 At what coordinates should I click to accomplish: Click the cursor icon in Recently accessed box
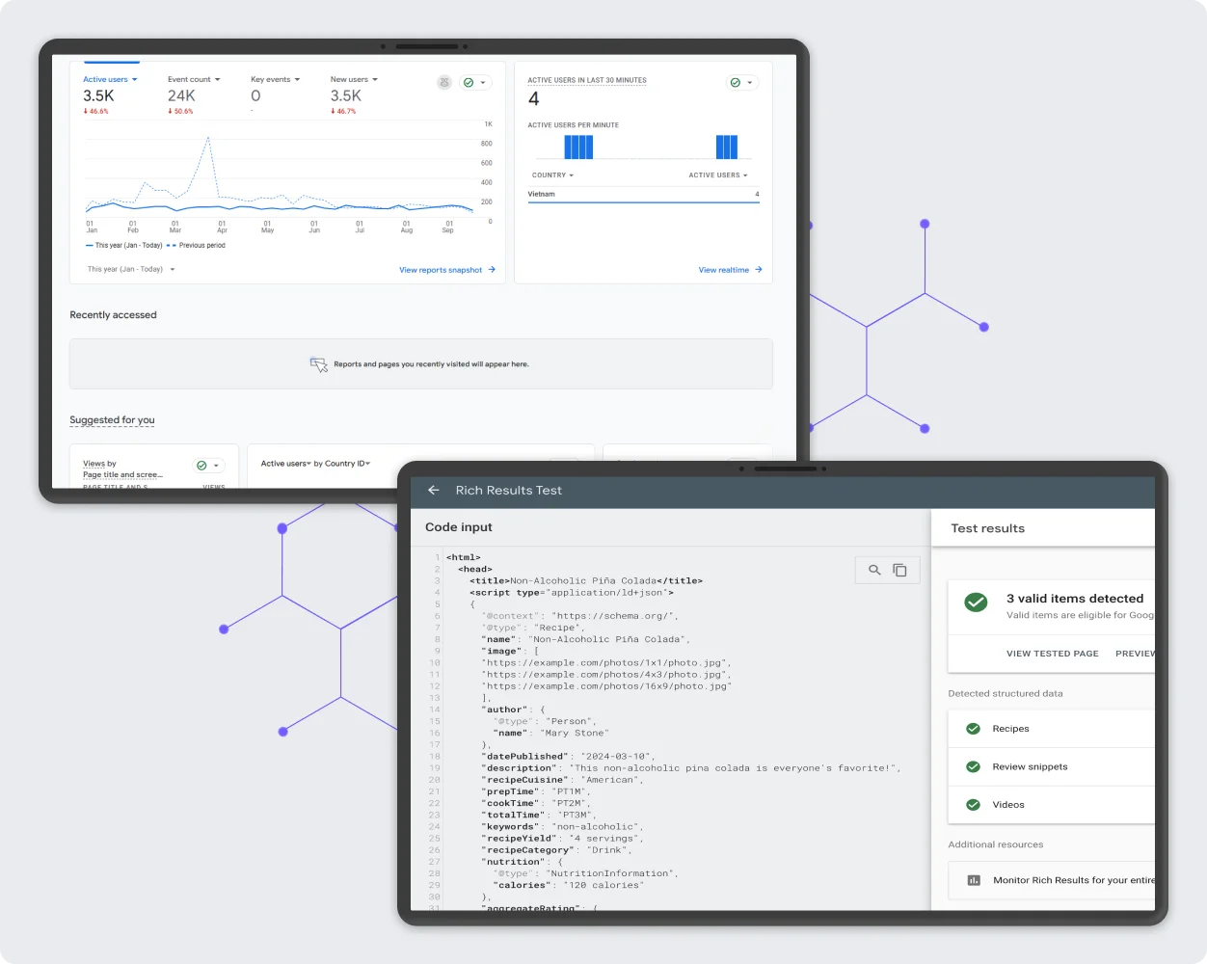click(x=319, y=364)
